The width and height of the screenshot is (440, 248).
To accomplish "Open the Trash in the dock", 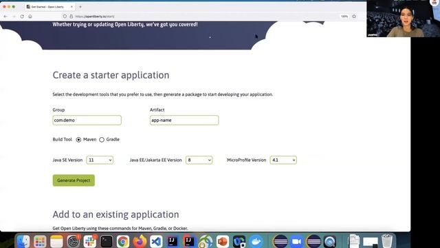I will point(387,241).
